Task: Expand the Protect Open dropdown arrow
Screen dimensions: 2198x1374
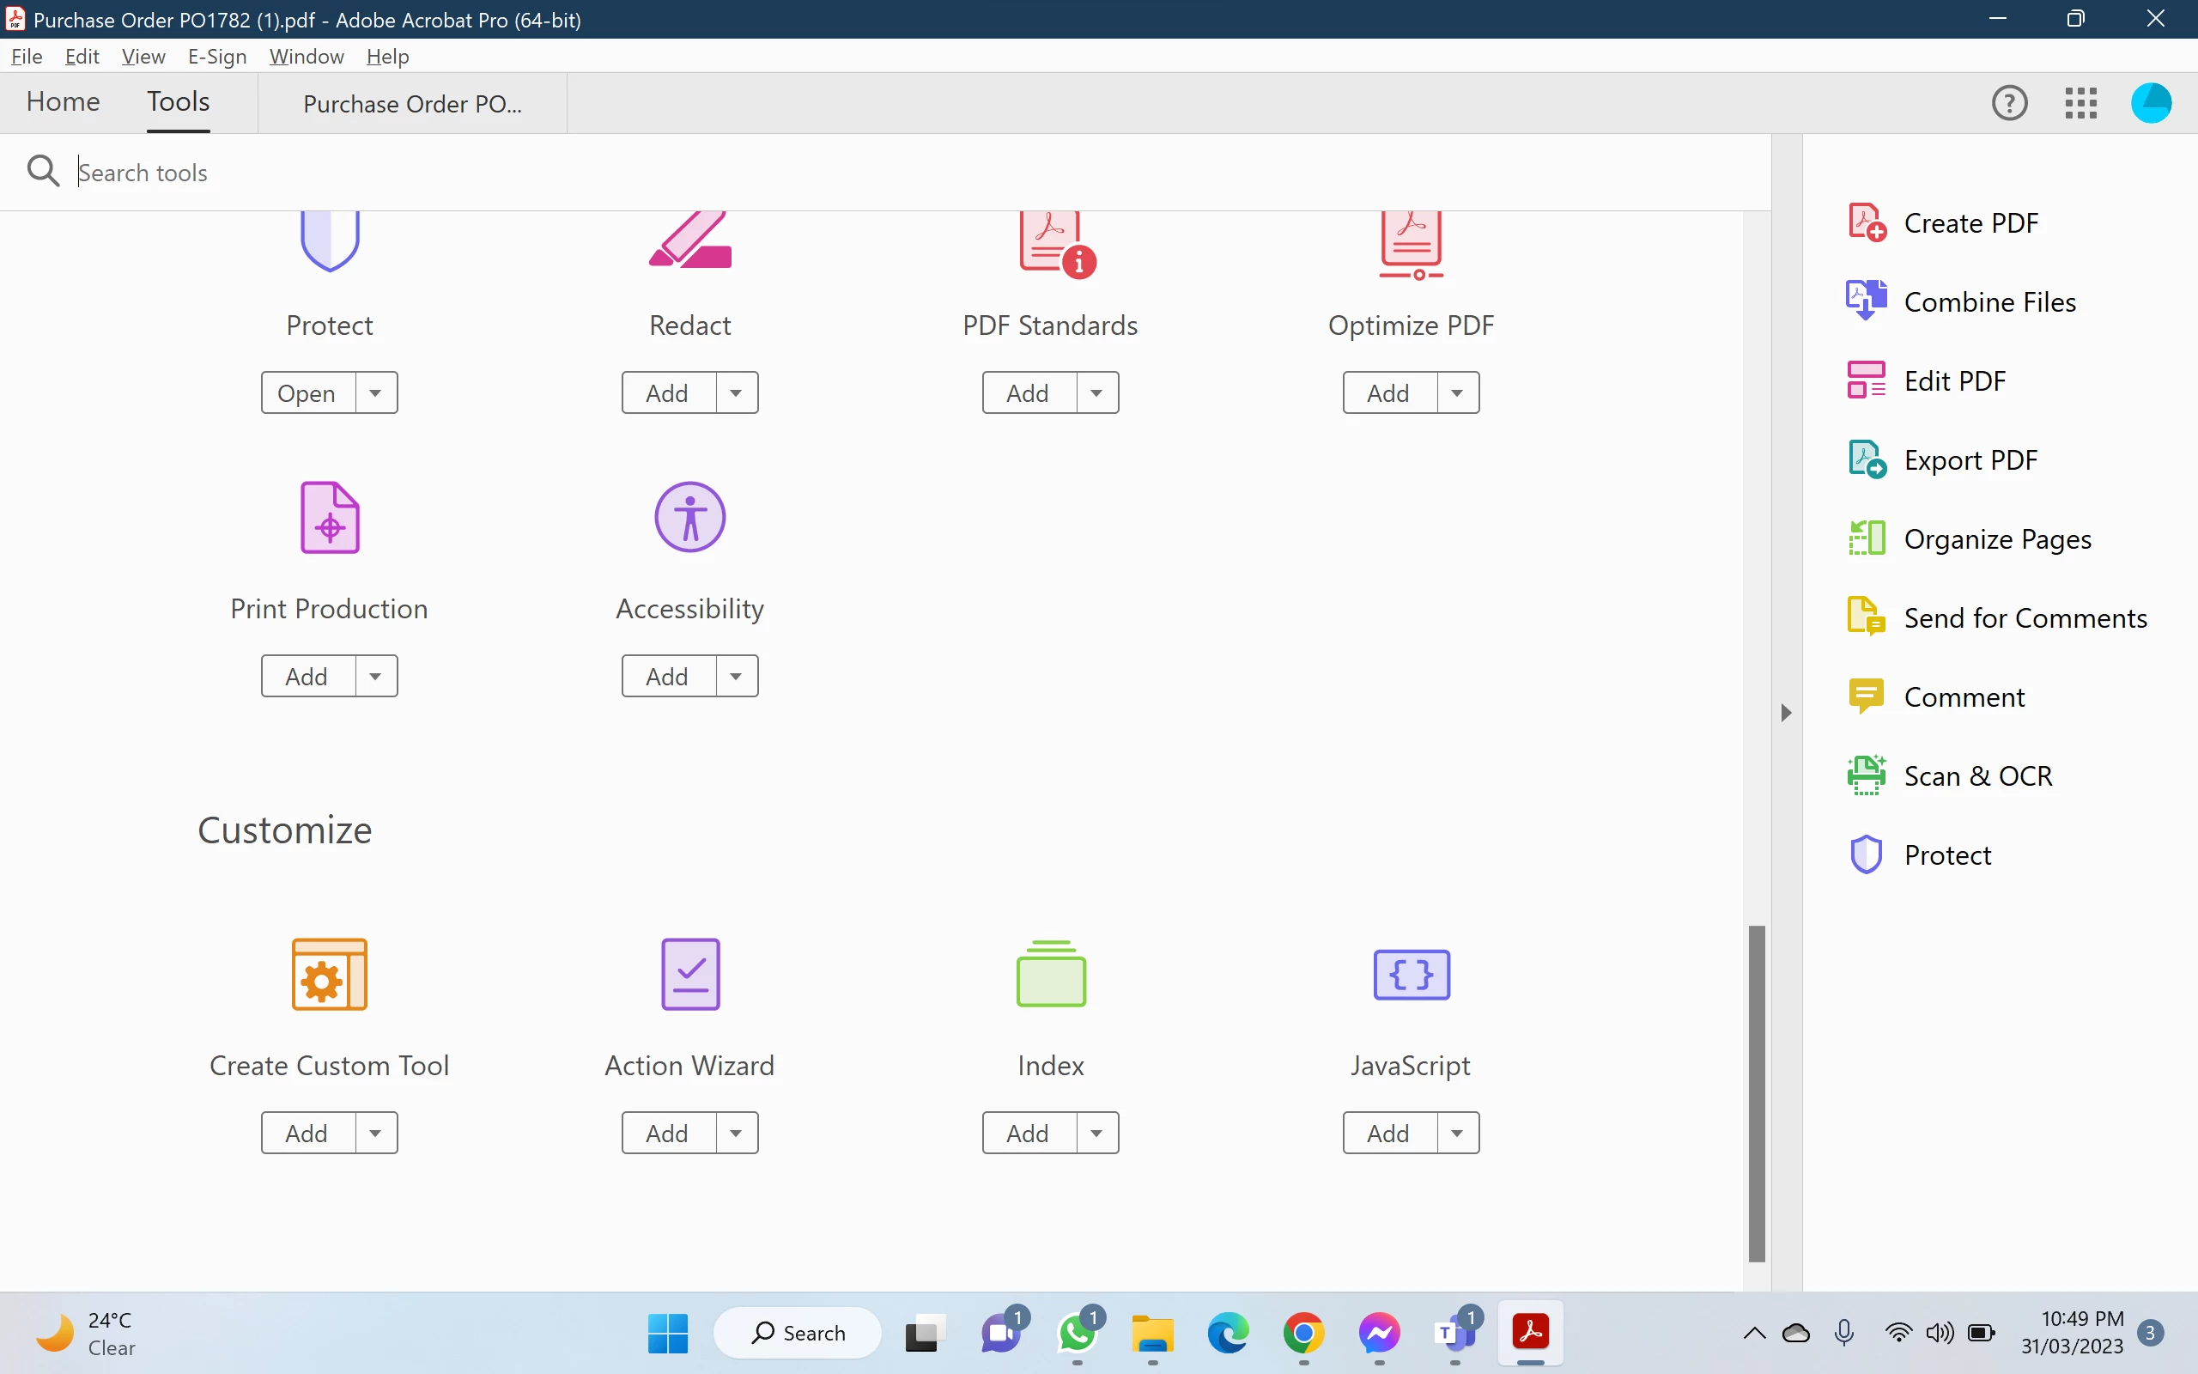Action: click(375, 392)
